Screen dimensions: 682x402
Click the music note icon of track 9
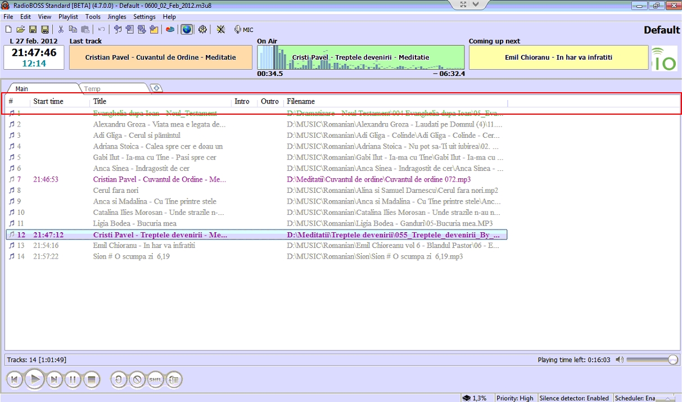[12, 201]
